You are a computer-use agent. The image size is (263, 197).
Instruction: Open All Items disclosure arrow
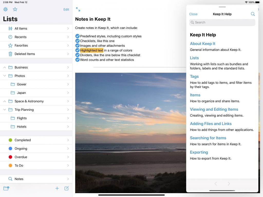tap(68, 28)
